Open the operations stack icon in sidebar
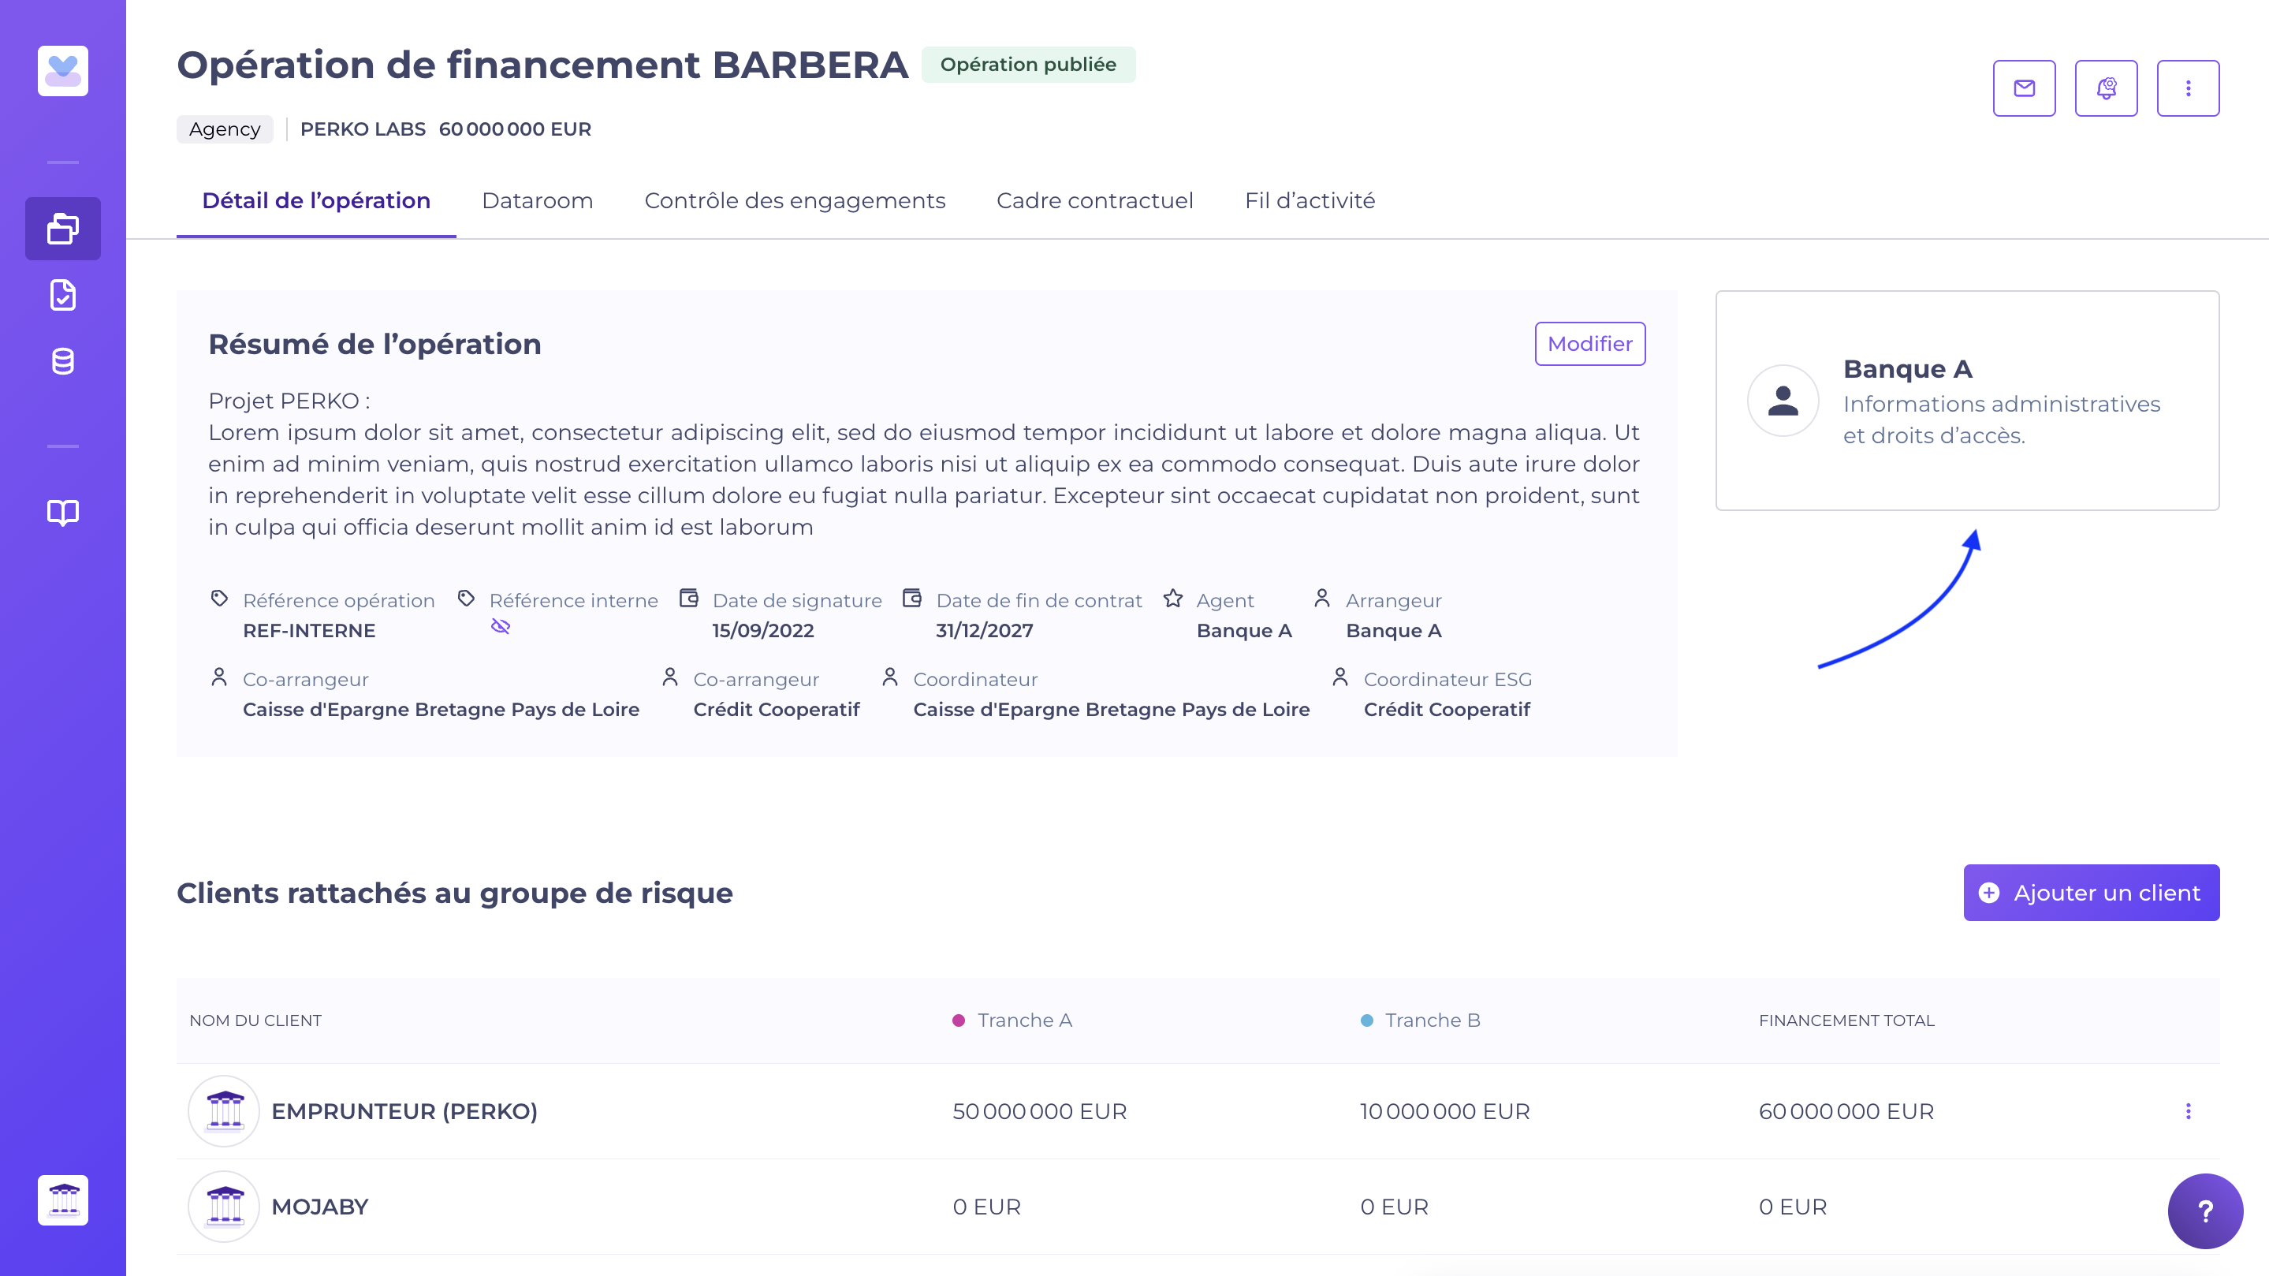 coord(62,229)
